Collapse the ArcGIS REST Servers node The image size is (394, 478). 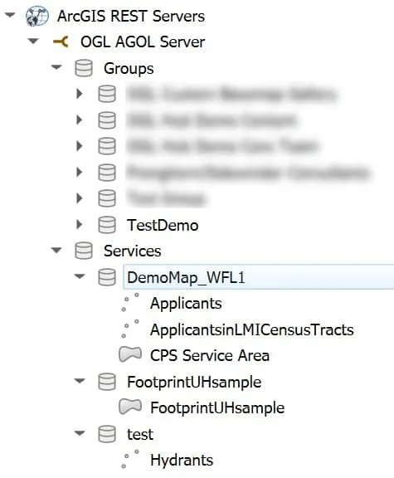tap(10, 15)
